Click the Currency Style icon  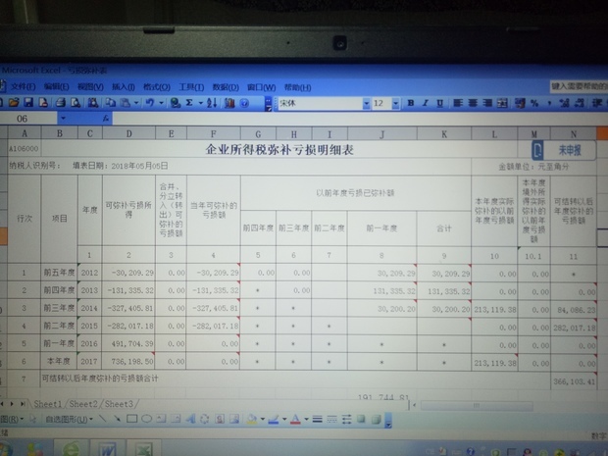(x=521, y=103)
